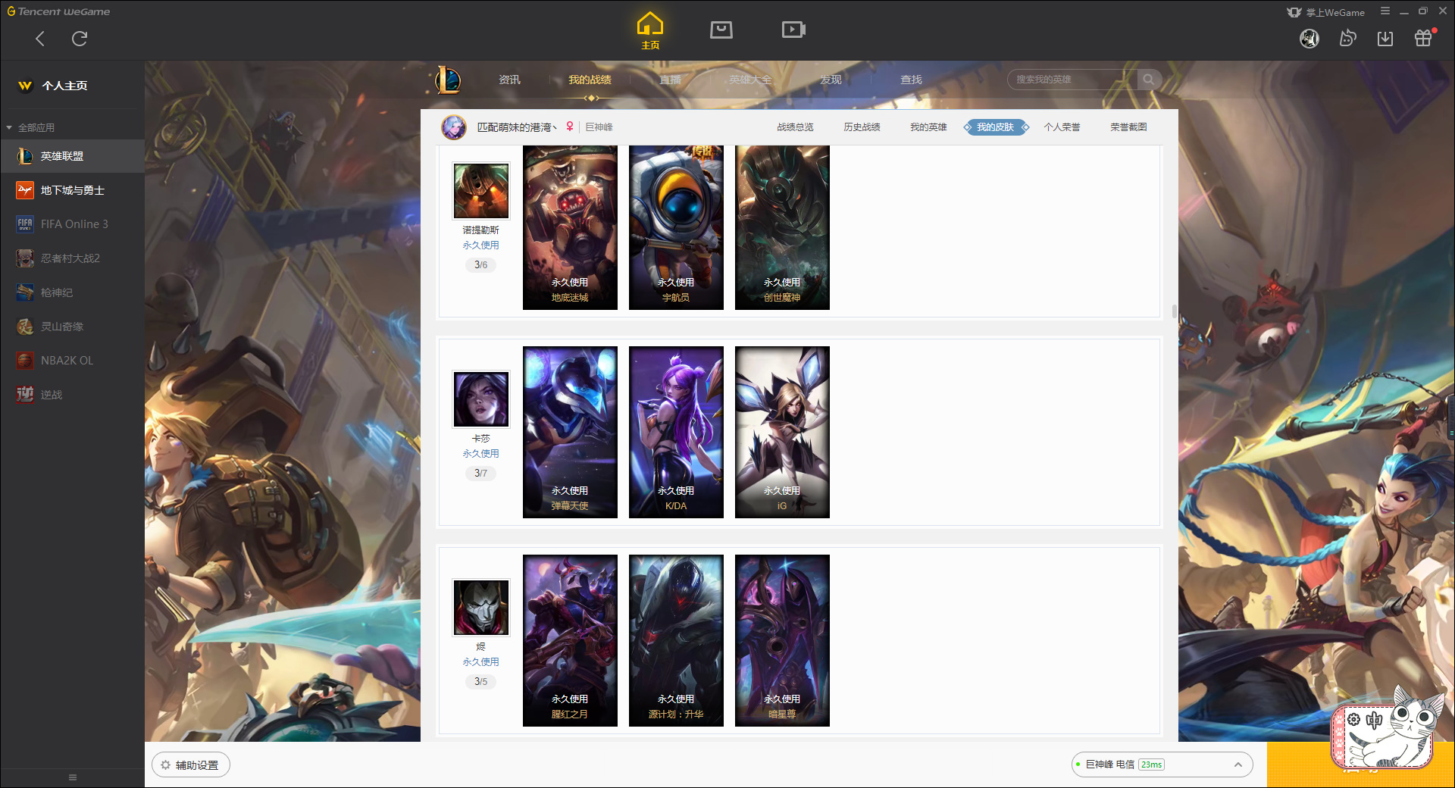The image size is (1455, 788).
Task: Click the League of Legends logo icon
Action: 448,80
